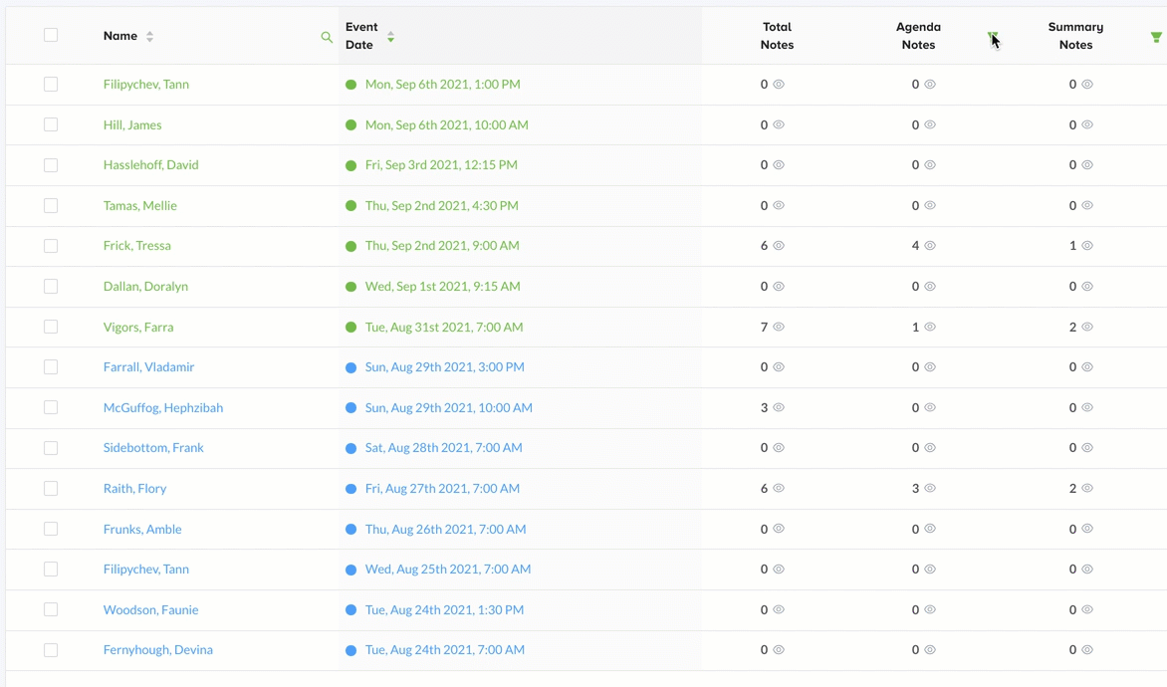This screenshot has height=687, width=1167.
Task: Open the Fri, Sep 3rd 2021, 12:15 PM event
Action: [441, 165]
